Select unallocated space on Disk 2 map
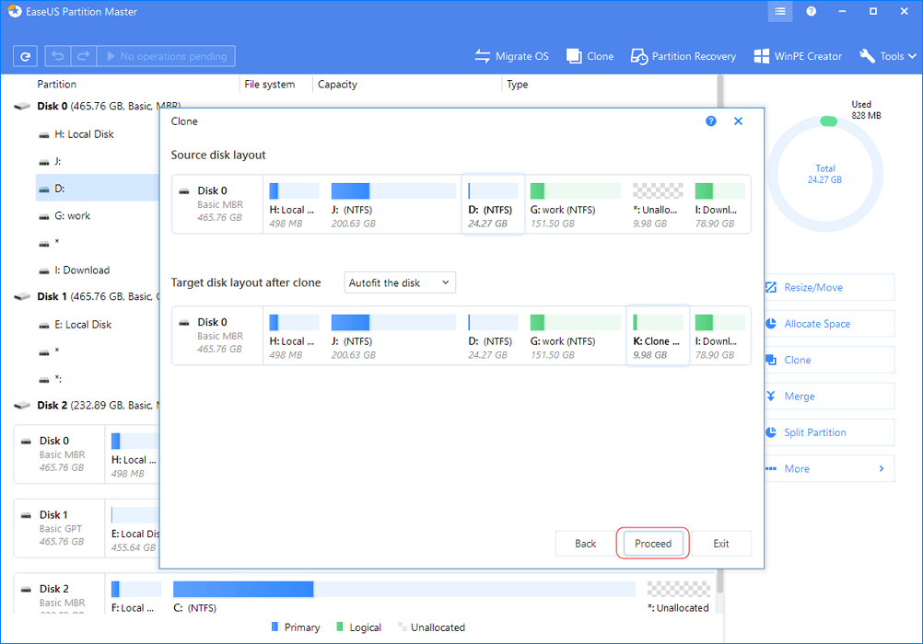This screenshot has width=923, height=644. [679, 596]
